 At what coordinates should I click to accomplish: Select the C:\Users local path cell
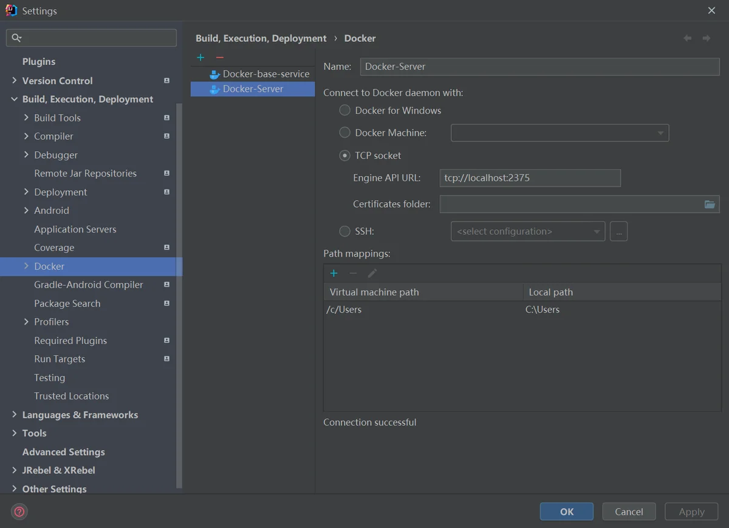622,310
